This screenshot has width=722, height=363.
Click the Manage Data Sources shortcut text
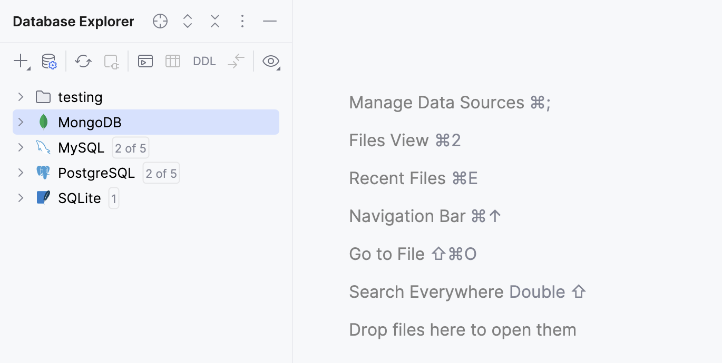[x=450, y=102]
